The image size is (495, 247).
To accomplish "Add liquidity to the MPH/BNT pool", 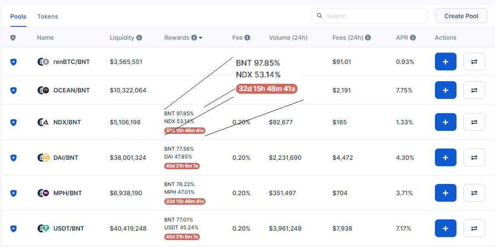I will (445, 193).
